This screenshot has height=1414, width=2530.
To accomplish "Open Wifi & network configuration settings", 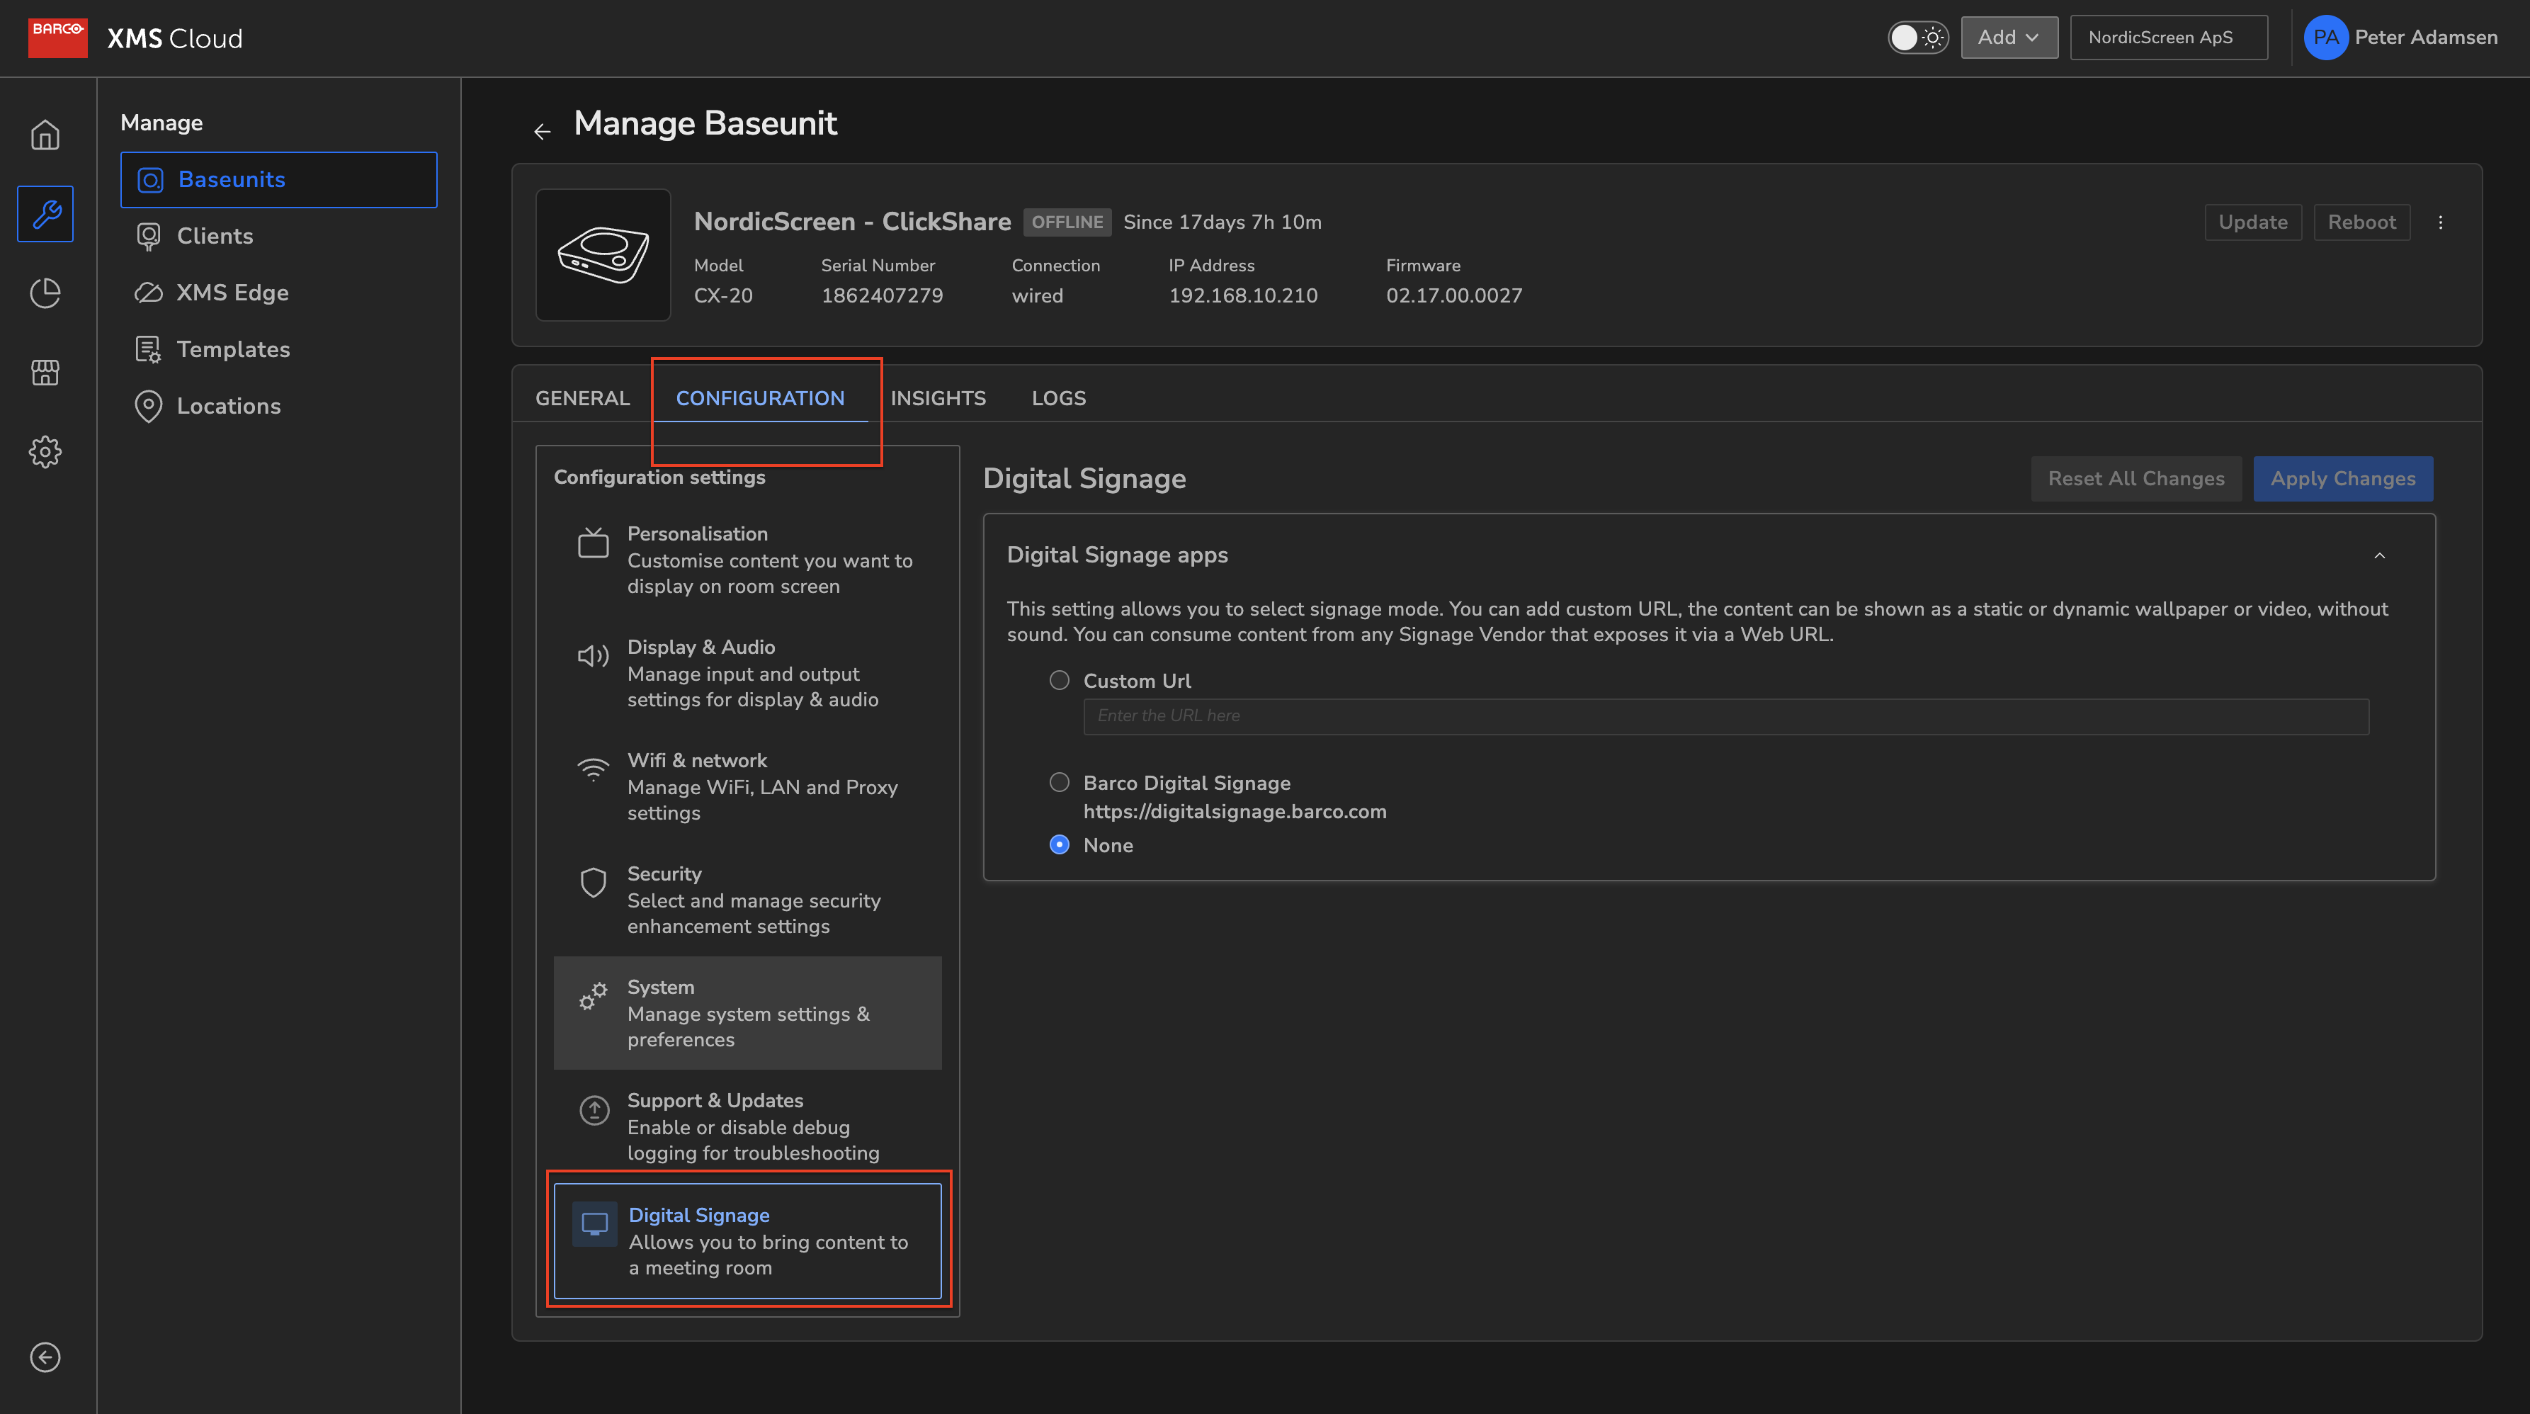I will tap(747, 786).
